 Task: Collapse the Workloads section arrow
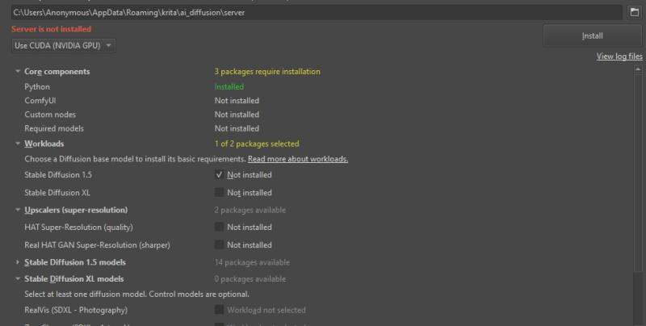pyautogui.click(x=18, y=144)
